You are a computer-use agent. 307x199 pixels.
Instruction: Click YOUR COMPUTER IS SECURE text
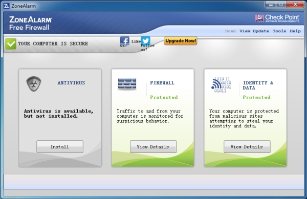53,43
